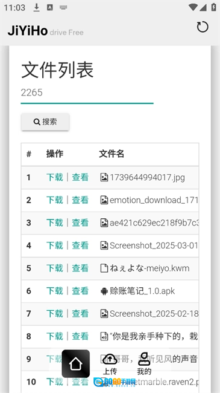Download Screenshot_2025-03-01 in row 4
Image resolution: width=220 pixels, height=393 pixels.
[x=54, y=245]
